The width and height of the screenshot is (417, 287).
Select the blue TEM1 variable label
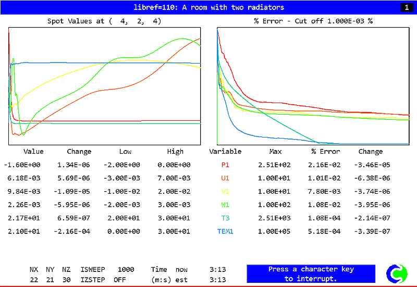[225, 231]
